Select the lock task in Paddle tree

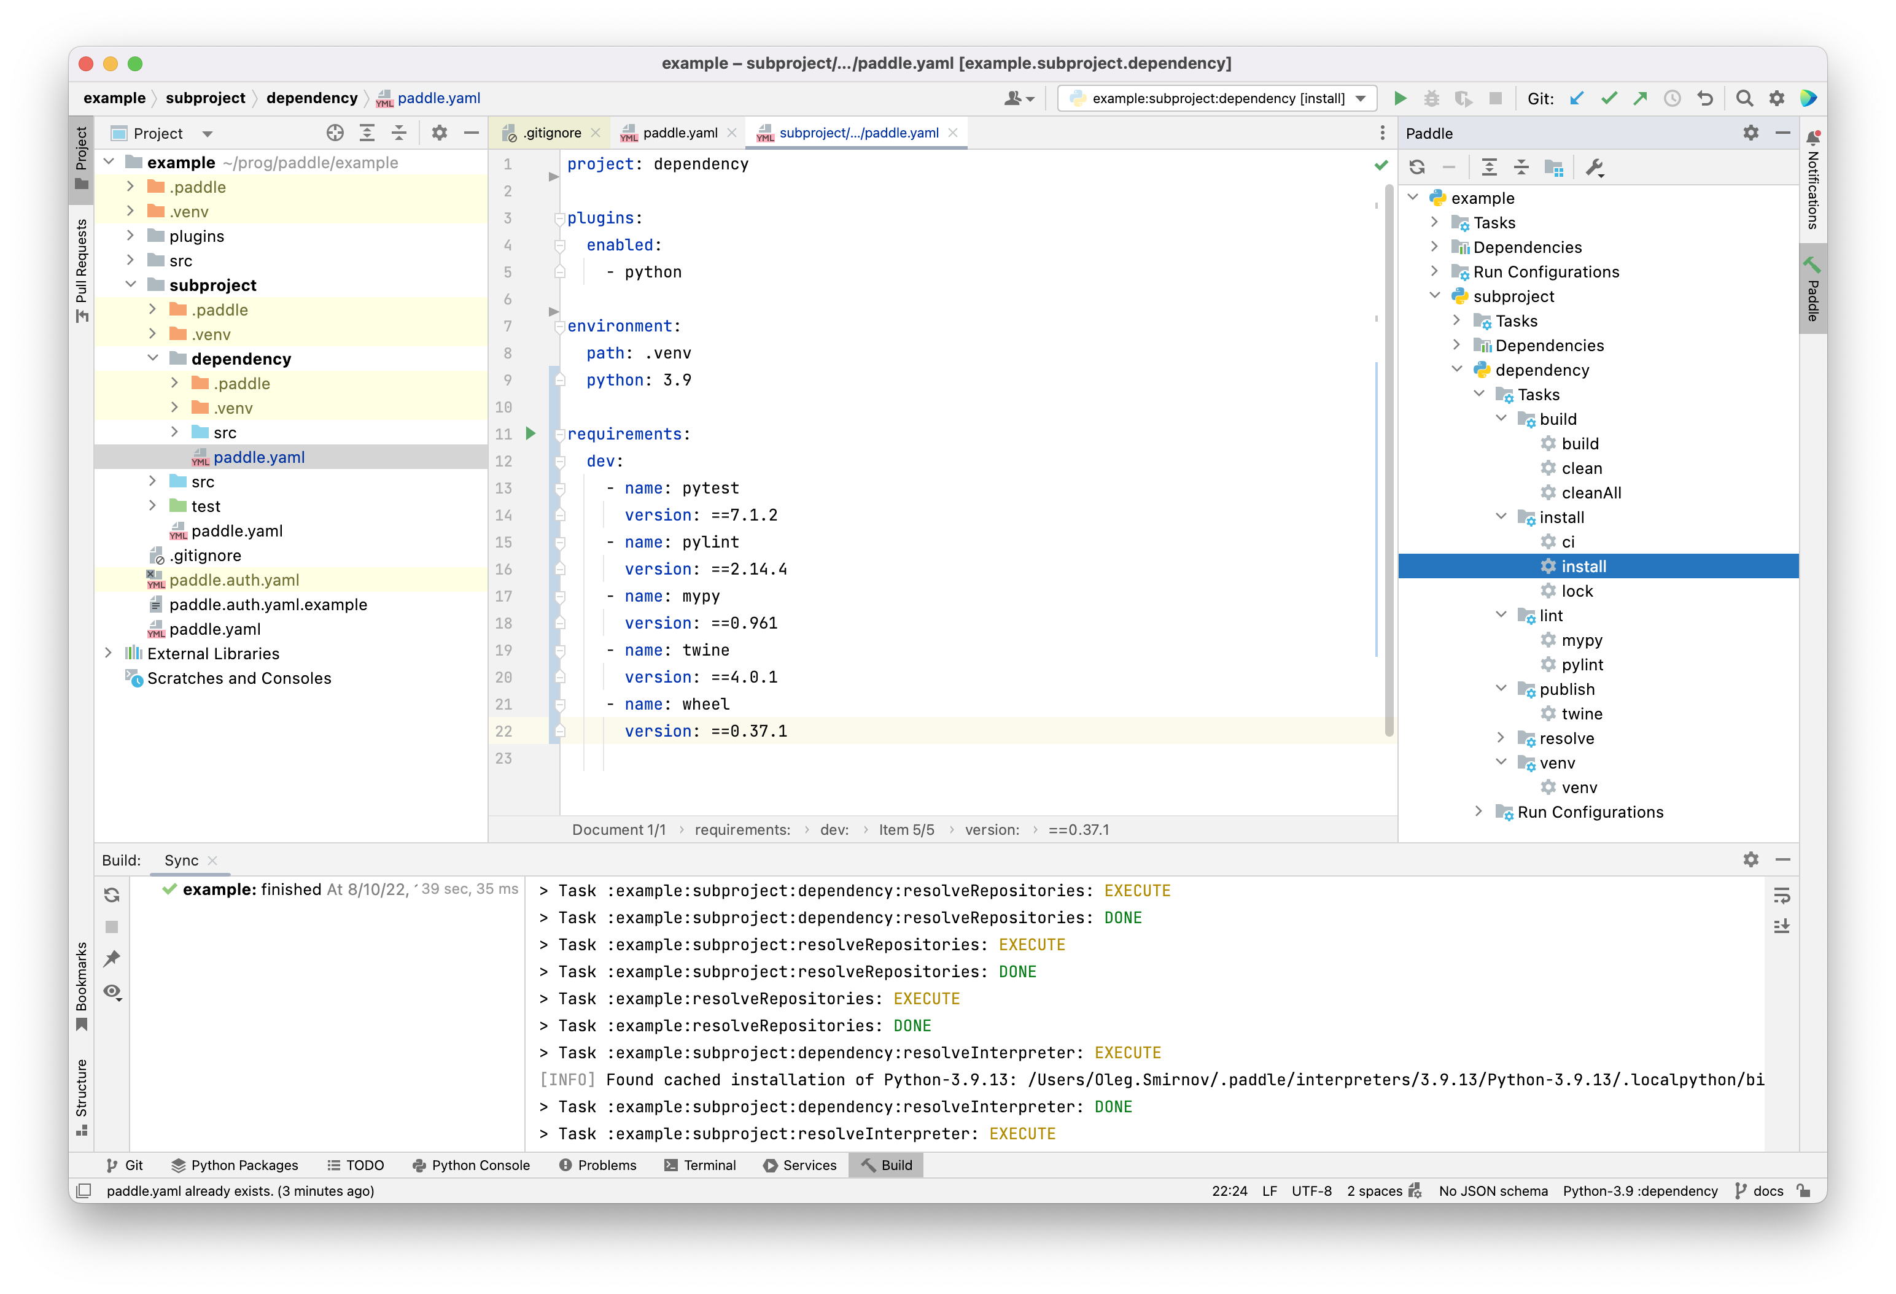tap(1576, 591)
